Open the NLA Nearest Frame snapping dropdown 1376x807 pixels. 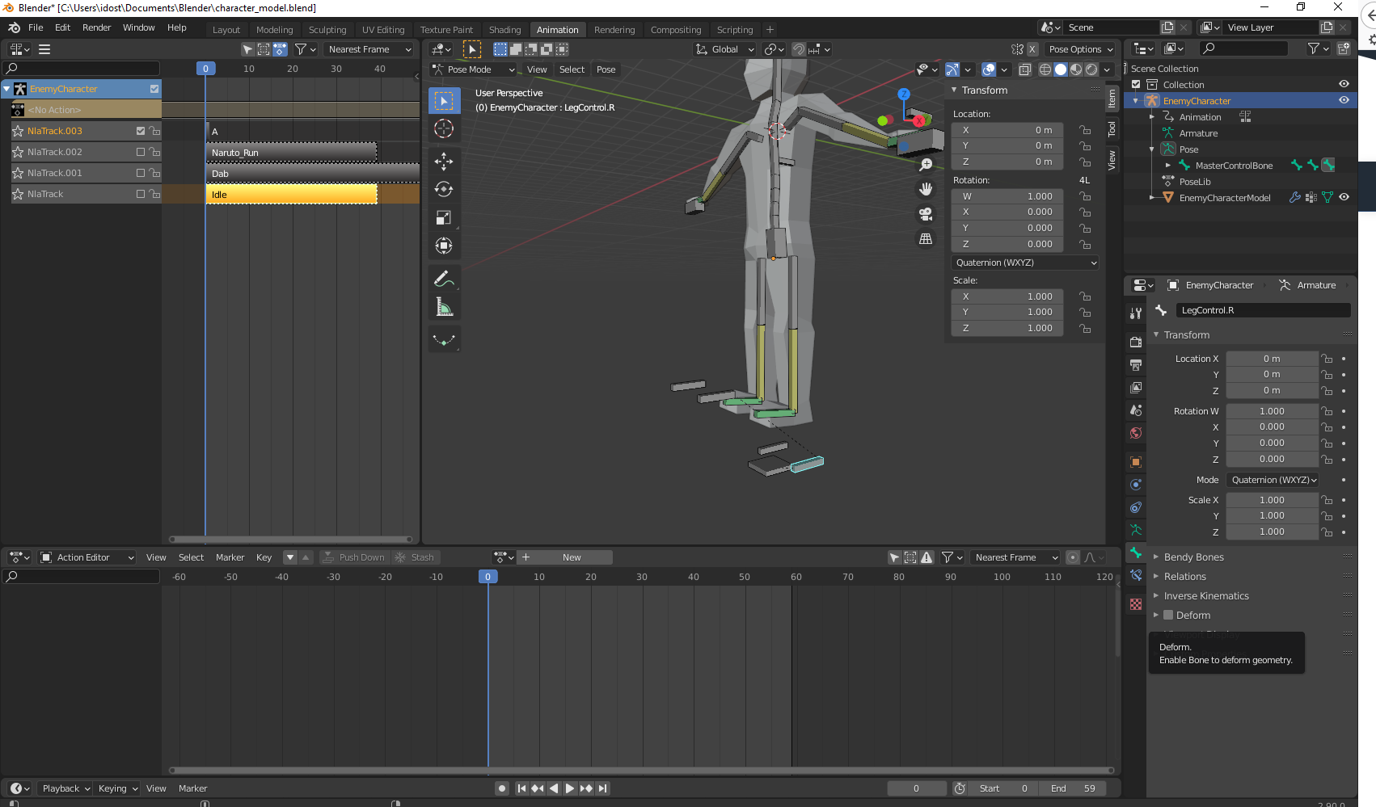click(368, 49)
